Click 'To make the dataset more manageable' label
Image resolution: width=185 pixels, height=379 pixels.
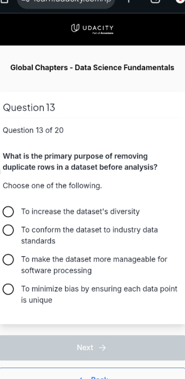(94, 265)
